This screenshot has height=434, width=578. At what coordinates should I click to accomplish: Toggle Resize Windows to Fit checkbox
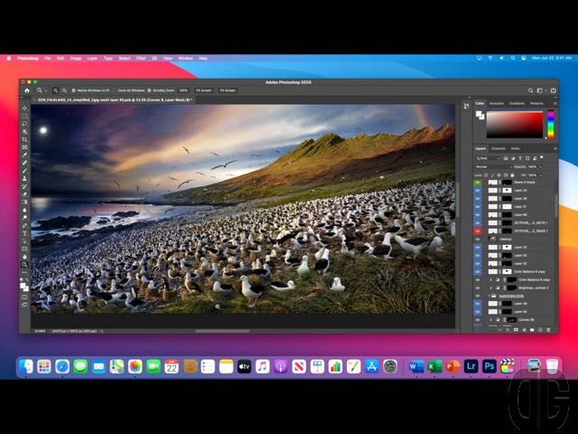point(74,90)
